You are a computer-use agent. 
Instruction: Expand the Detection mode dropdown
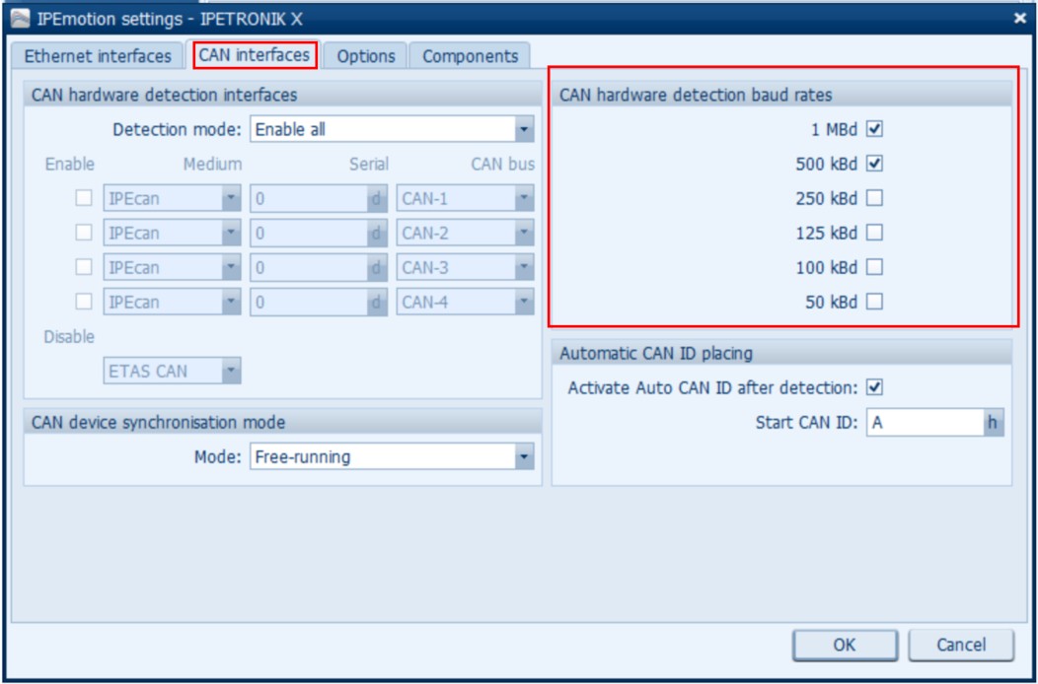click(x=524, y=129)
